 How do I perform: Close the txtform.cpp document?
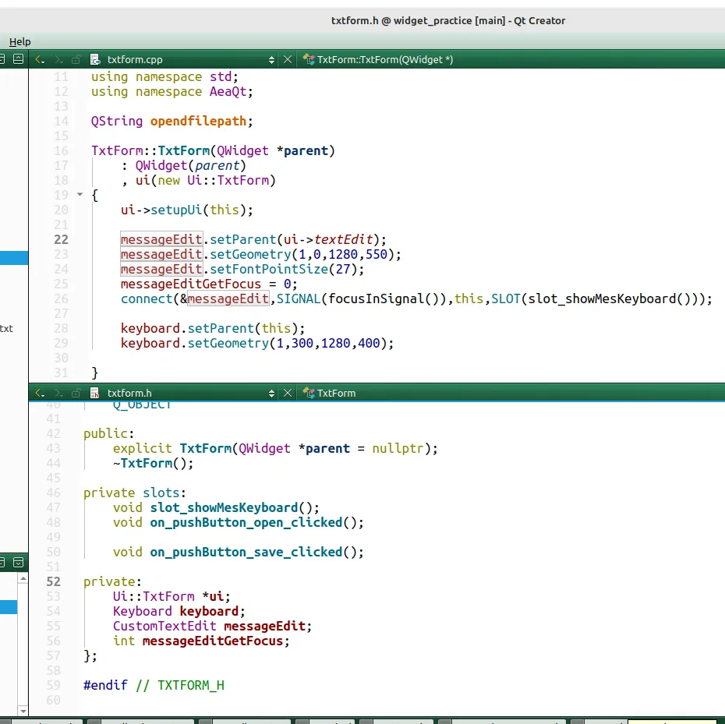(288, 60)
